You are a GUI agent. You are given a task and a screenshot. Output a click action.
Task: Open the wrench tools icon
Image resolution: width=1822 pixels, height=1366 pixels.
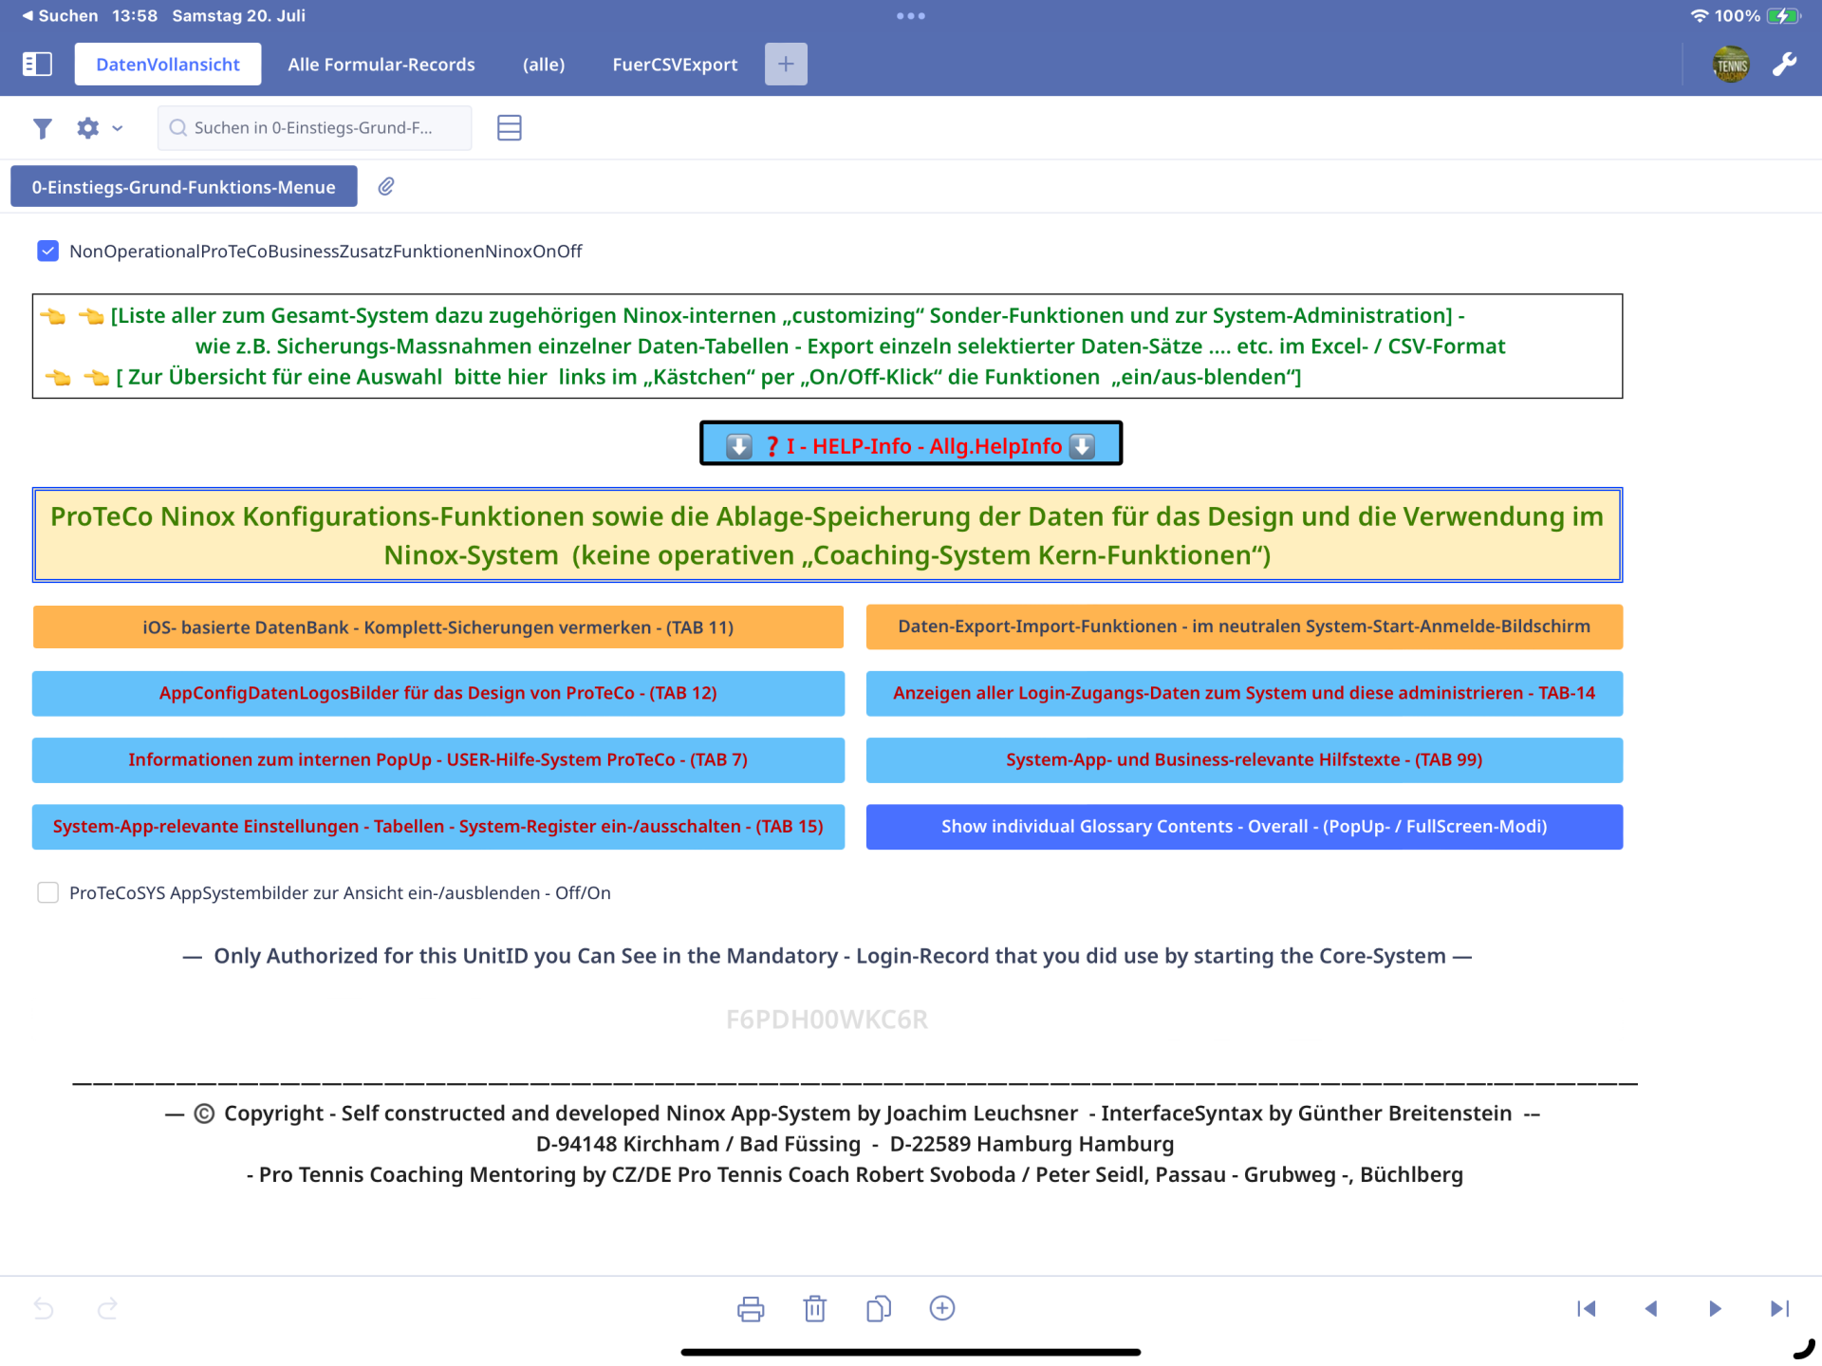coord(1784,64)
